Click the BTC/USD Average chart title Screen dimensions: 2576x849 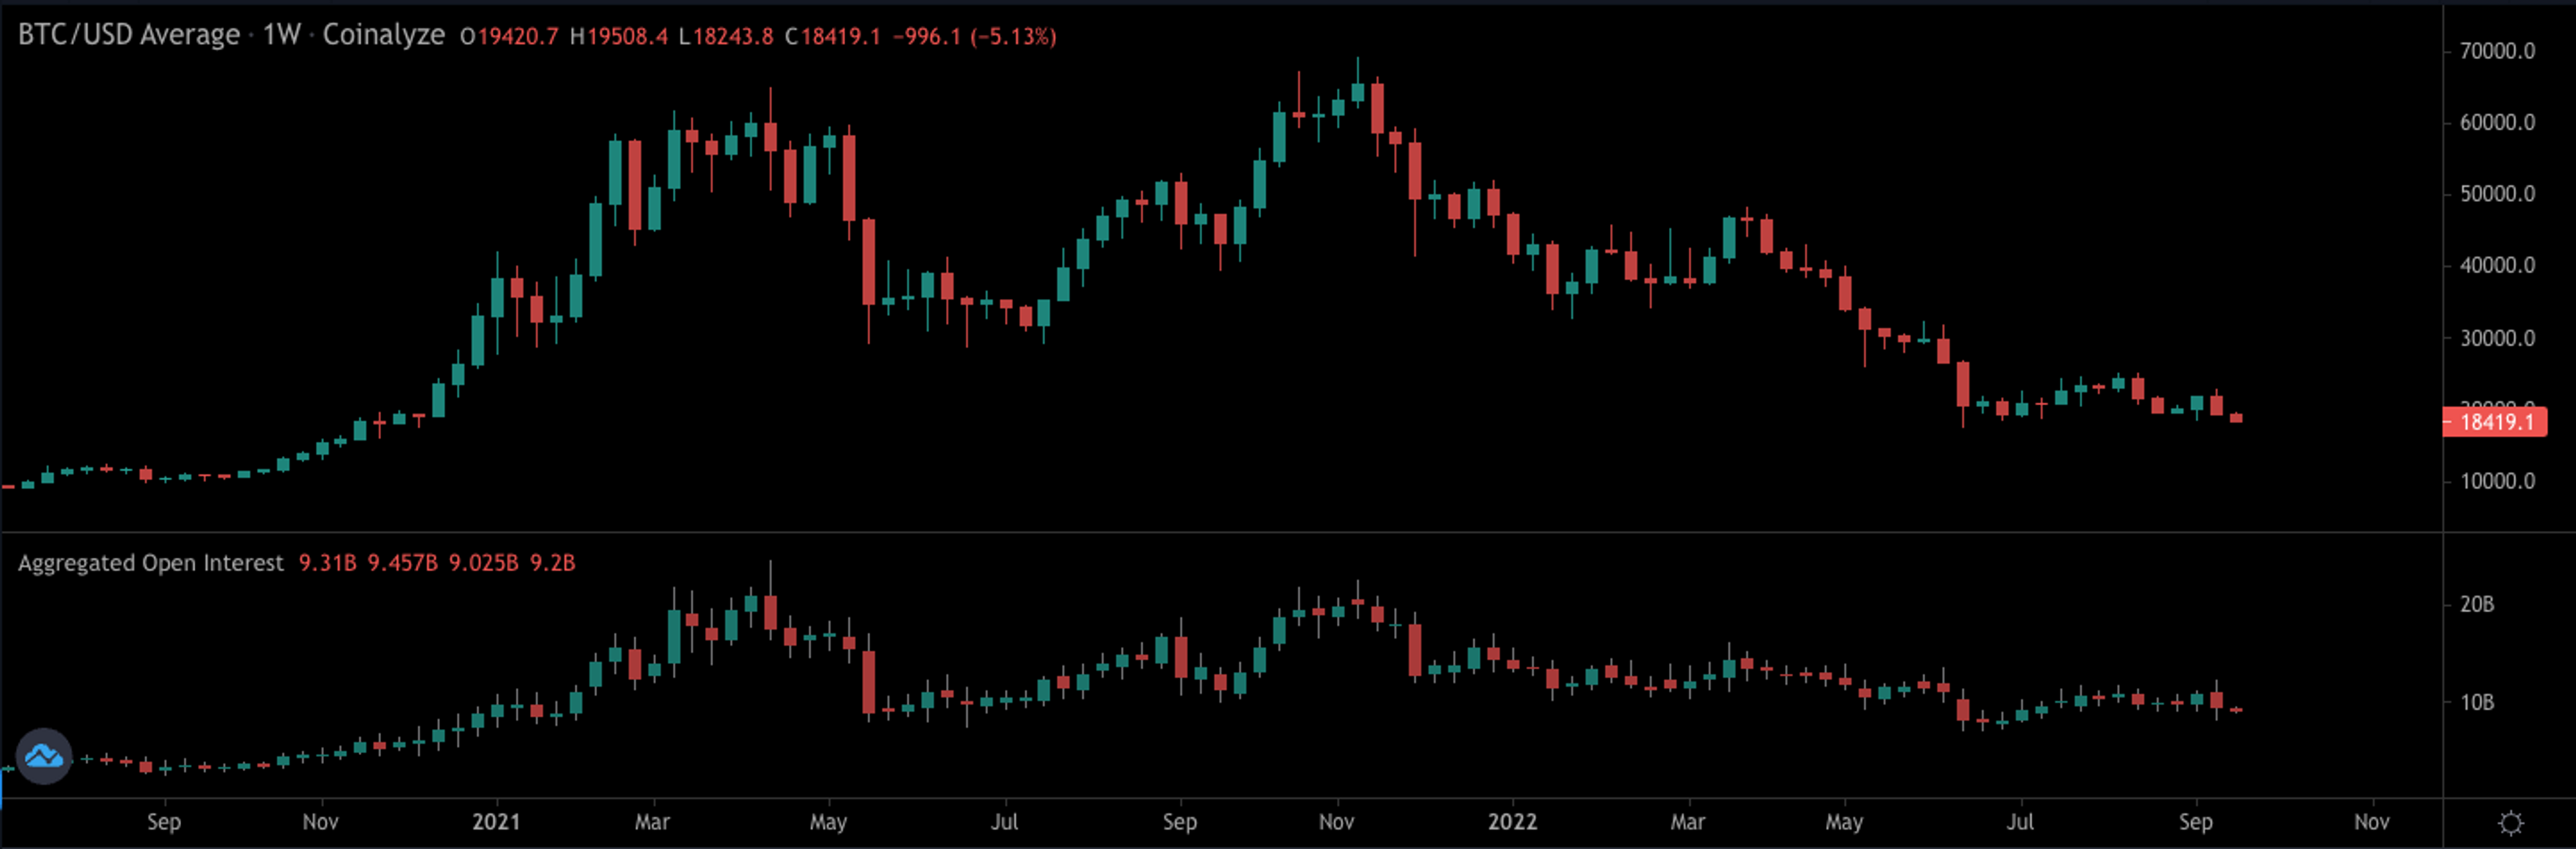tap(129, 35)
